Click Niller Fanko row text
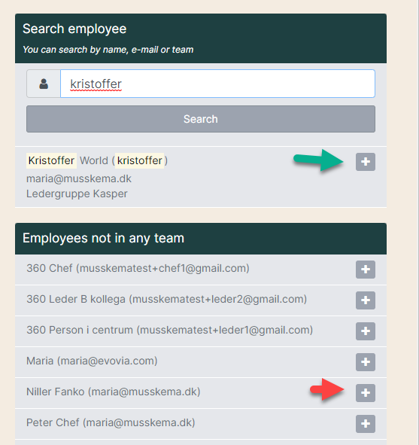 [114, 392]
